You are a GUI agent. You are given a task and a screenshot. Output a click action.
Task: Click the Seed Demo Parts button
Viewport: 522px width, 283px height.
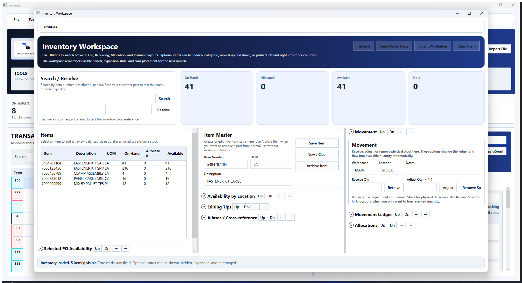click(x=394, y=46)
